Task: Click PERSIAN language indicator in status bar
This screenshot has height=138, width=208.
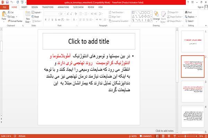Action: tap(22, 136)
